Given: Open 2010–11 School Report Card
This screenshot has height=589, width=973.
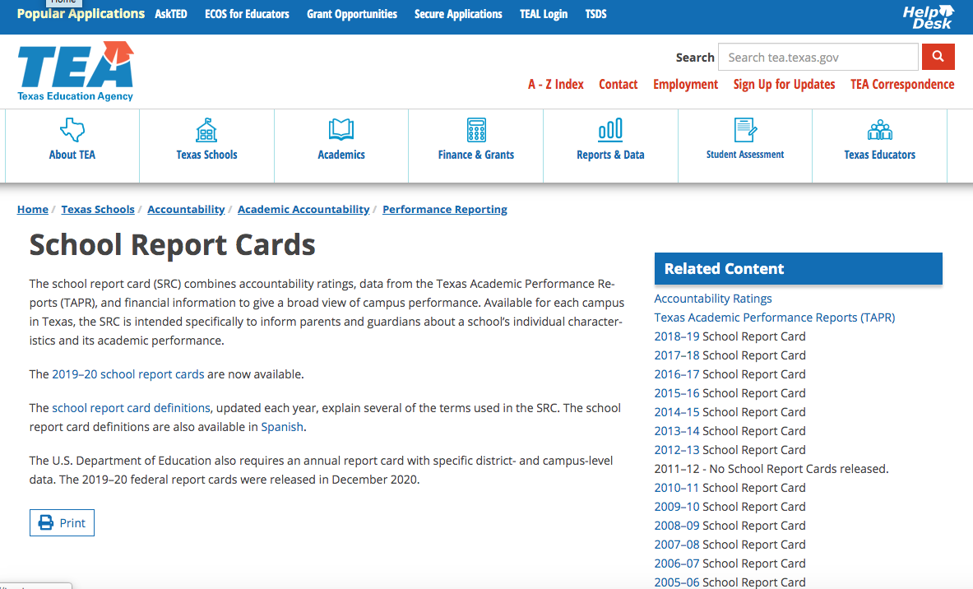Looking at the screenshot, I should (676, 488).
